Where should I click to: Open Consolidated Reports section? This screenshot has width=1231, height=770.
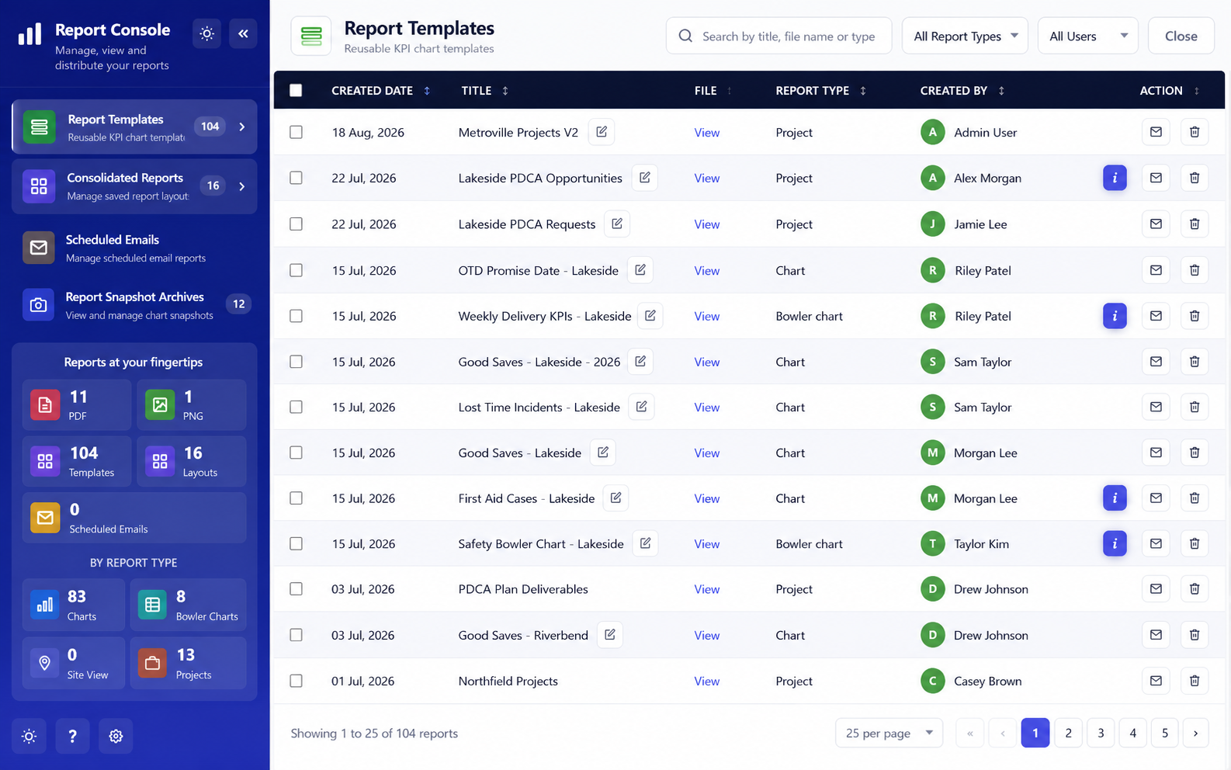134,186
